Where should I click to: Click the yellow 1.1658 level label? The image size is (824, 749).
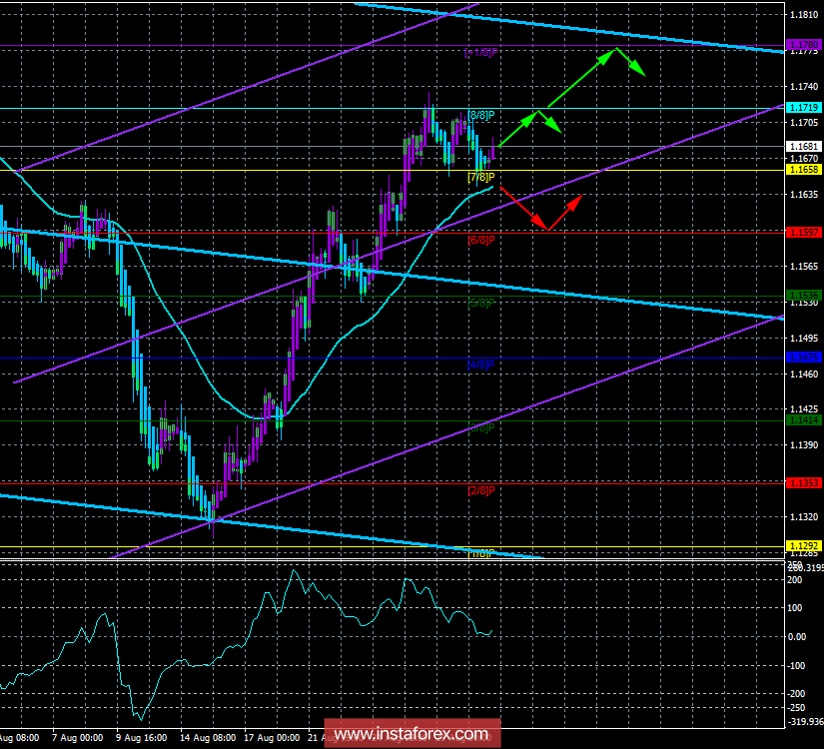pos(803,169)
